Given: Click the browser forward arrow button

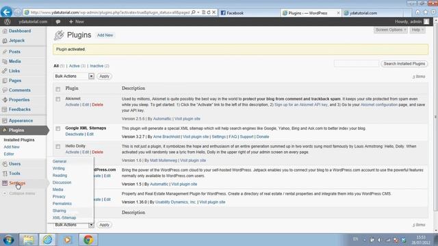Looking at the screenshot, I should pos(18,12).
